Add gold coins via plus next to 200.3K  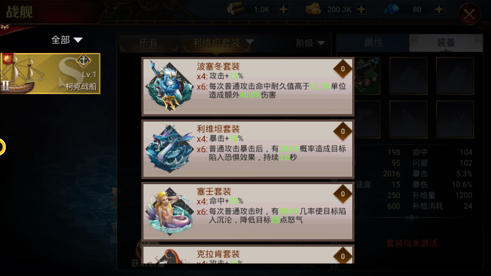click(x=361, y=9)
